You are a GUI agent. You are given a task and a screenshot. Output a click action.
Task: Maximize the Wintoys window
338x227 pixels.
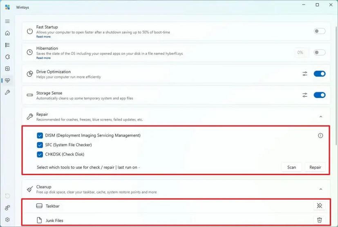click(317, 5)
